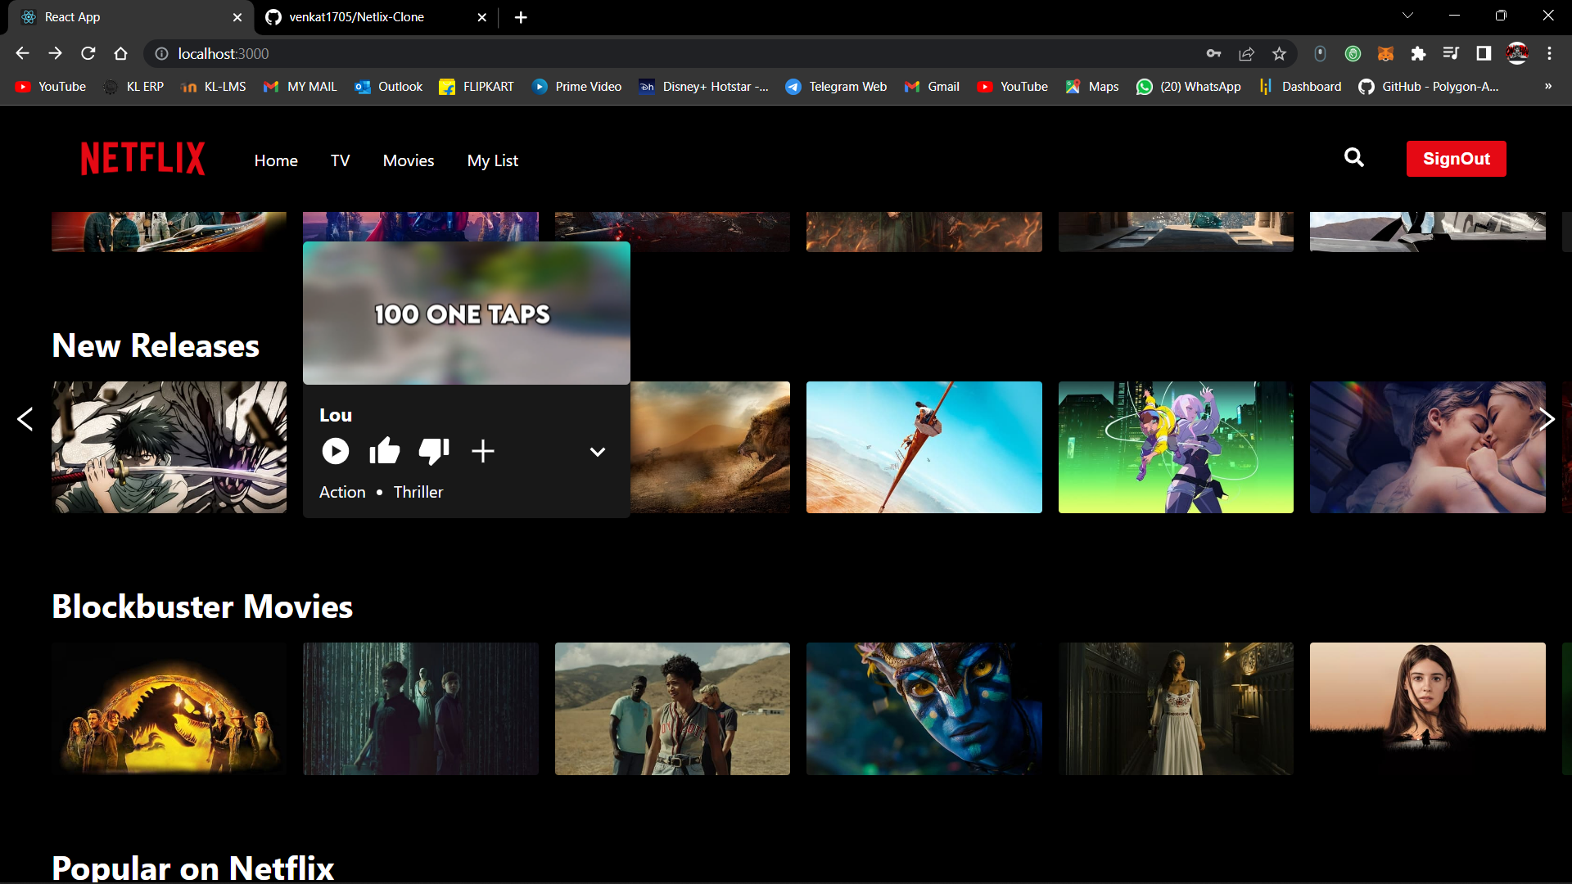Screen dimensions: 1572x884
Task: Open KL ERP bookmark
Action: (133, 87)
